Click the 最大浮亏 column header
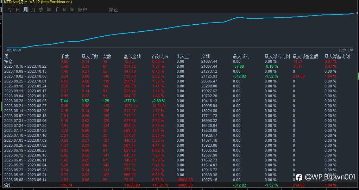359x190 pixels. [241, 57]
